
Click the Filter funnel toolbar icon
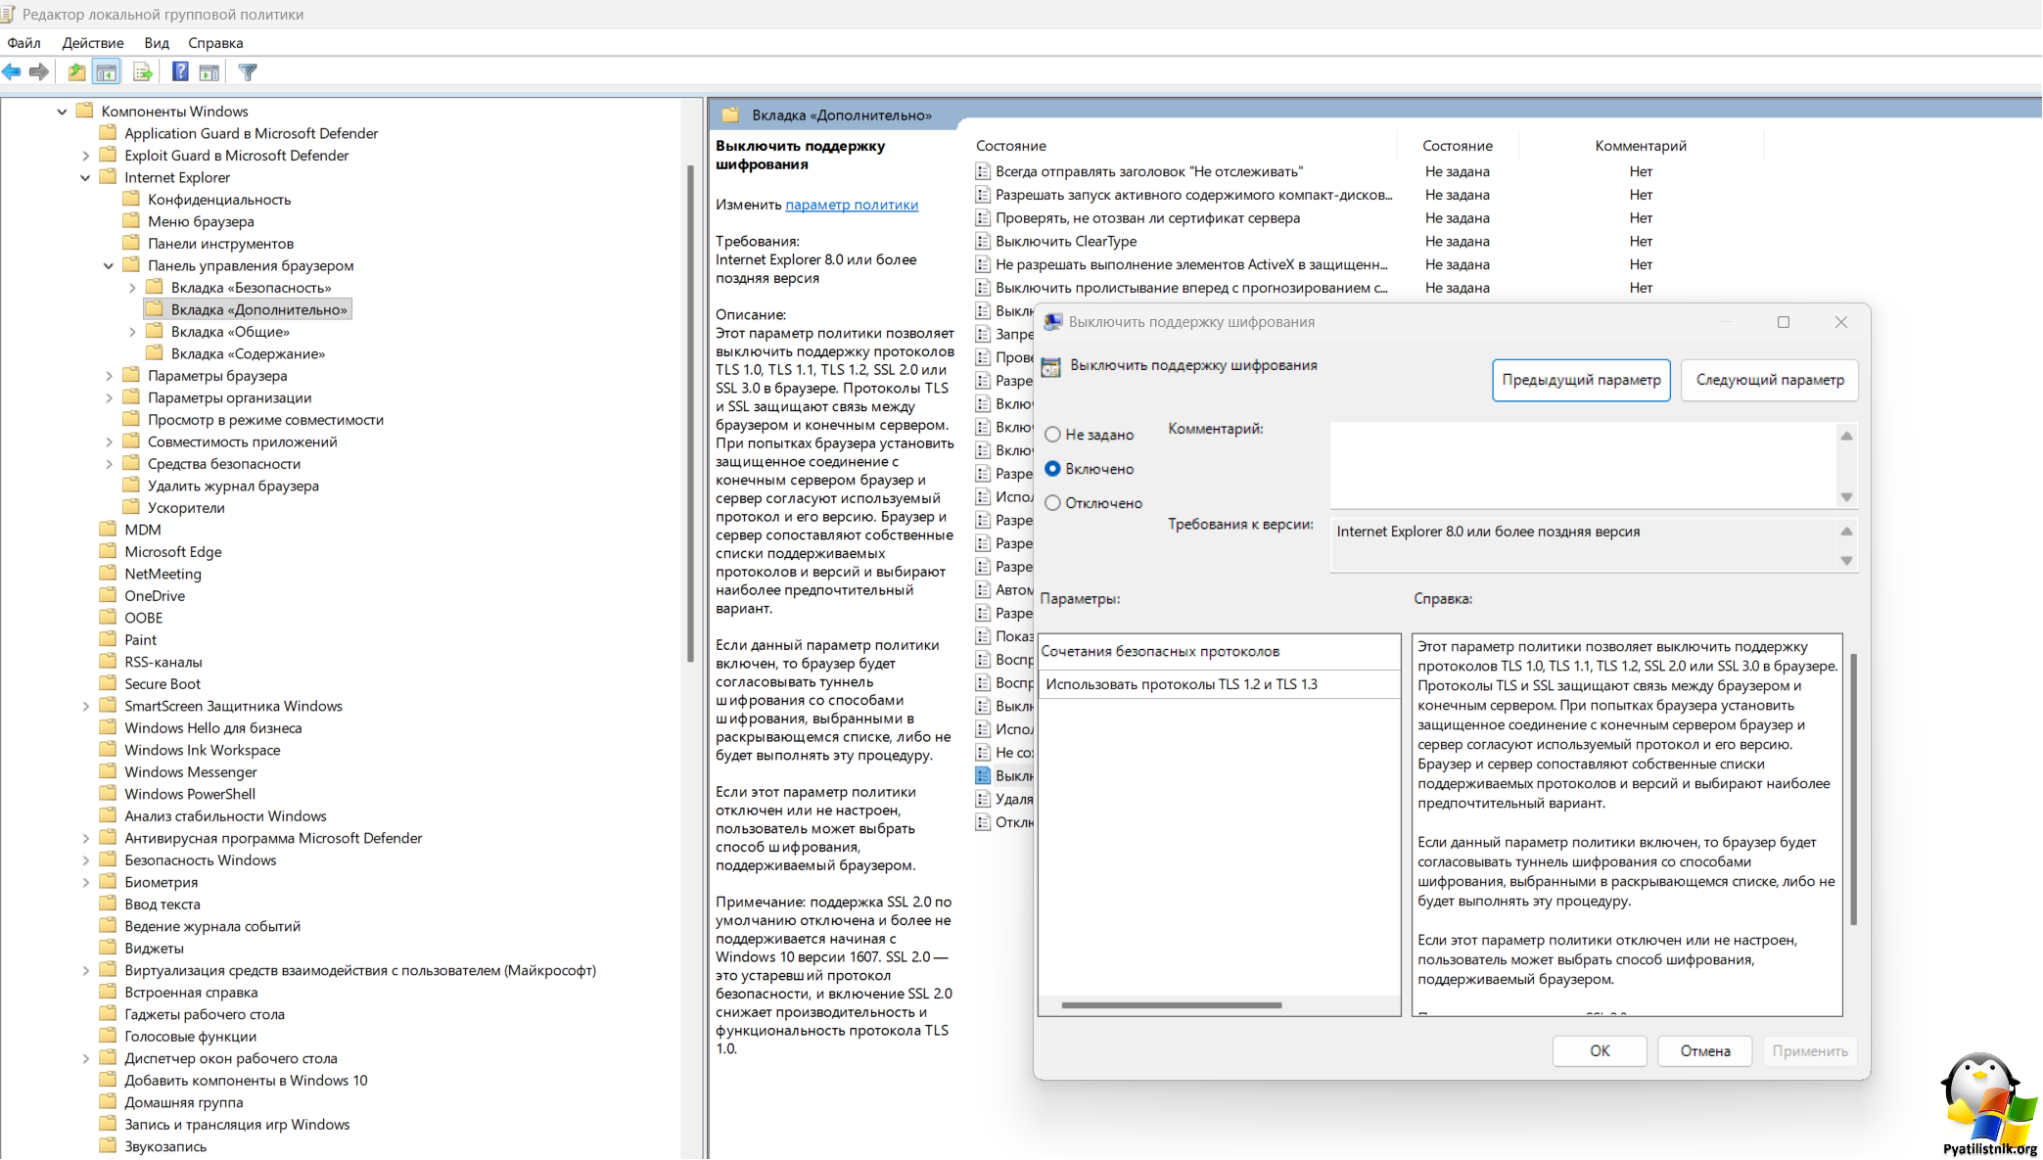click(x=248, y=71)
